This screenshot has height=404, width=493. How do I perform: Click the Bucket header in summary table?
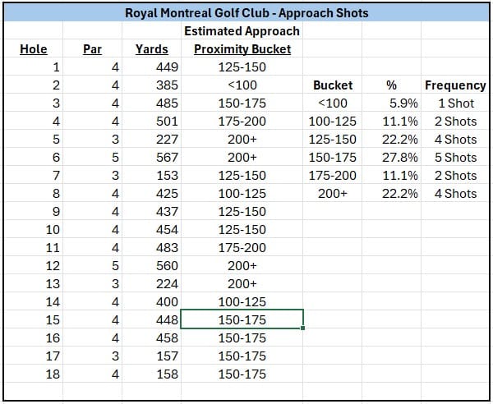(x=333, y=85)
